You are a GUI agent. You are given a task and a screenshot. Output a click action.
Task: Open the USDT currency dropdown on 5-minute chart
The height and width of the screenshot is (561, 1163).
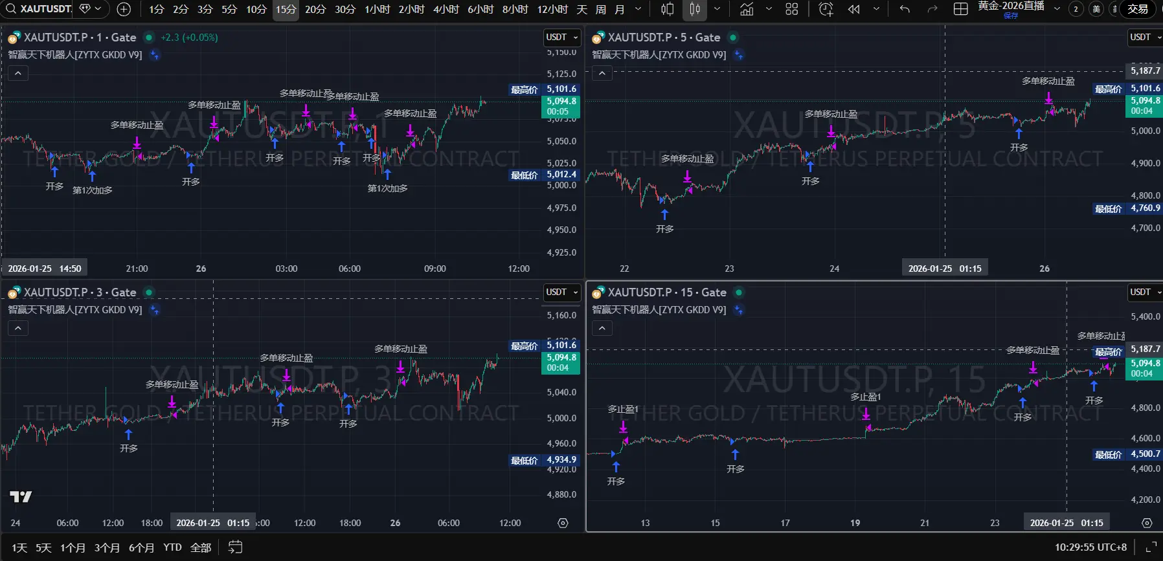pos(1146,38)
